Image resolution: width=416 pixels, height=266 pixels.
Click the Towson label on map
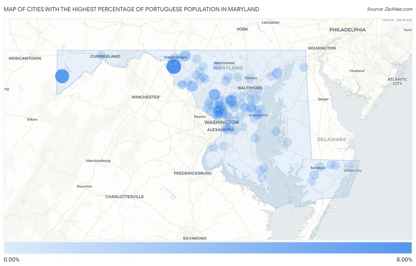point(251,78)
